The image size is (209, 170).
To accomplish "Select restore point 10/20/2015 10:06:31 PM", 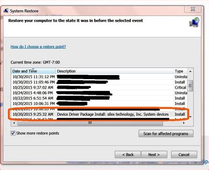I will click(x=99, y=104).
